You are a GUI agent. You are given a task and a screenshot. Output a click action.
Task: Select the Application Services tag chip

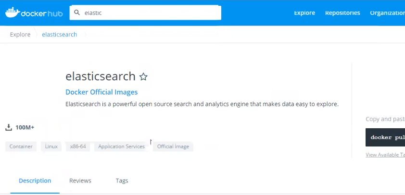point(121,146)
